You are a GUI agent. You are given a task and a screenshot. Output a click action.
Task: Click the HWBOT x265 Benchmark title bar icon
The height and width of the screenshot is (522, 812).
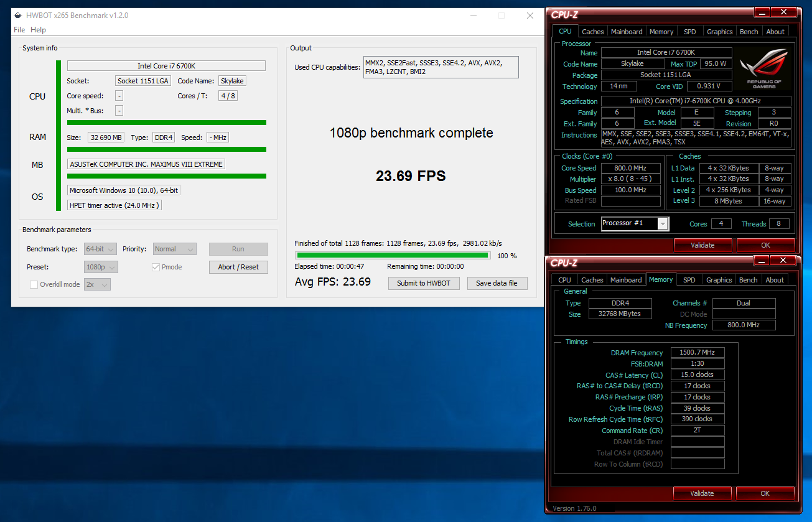pos(18,16)
